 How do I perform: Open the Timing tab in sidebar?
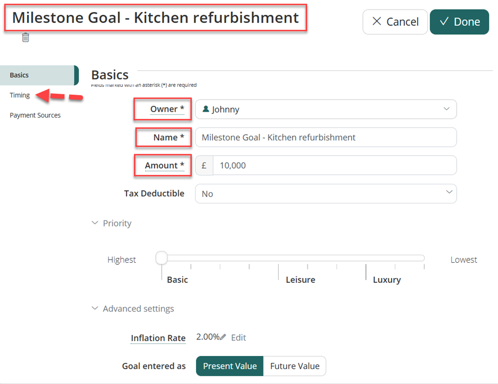20,95
